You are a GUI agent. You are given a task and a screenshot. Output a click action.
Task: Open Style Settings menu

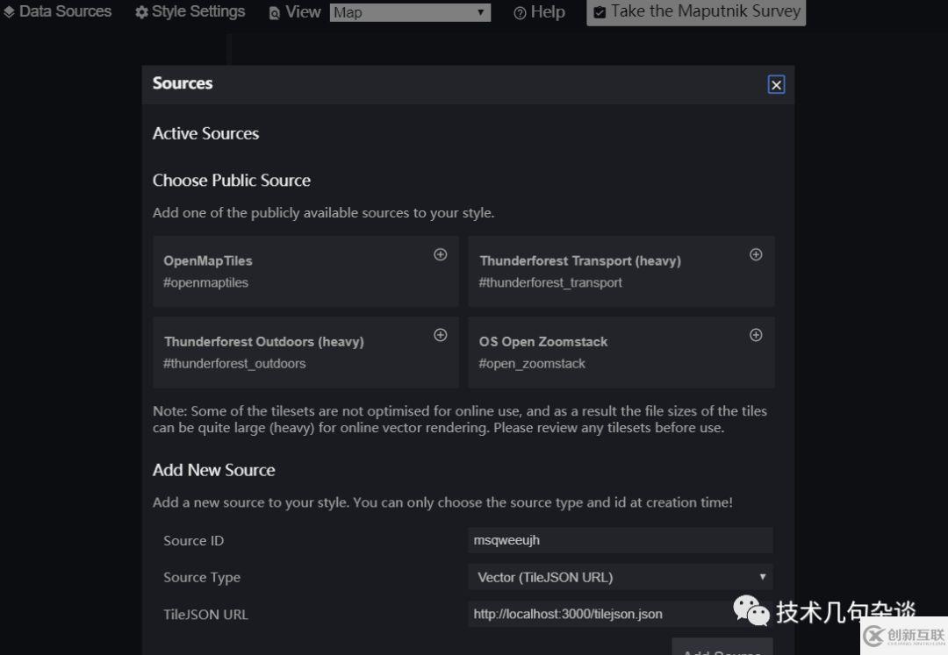click(x=190, y=11)
